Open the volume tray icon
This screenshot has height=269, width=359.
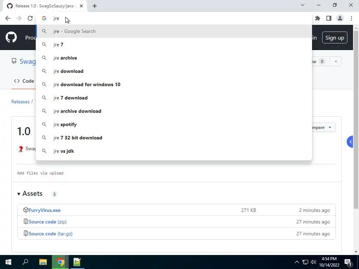click(x=313, y=262)
